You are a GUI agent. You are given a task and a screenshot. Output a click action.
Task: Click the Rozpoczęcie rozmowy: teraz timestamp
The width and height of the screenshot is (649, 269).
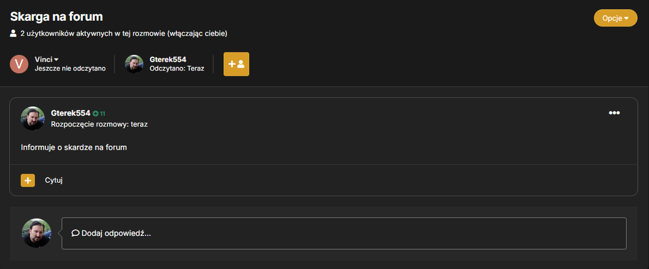point(99,124)
